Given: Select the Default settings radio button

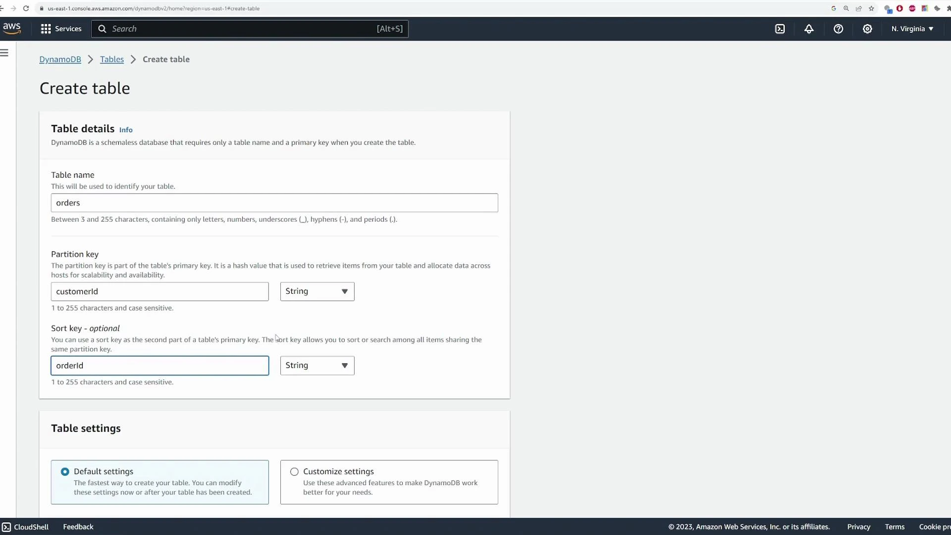Looking at the screenshot, I should (64, 472).
